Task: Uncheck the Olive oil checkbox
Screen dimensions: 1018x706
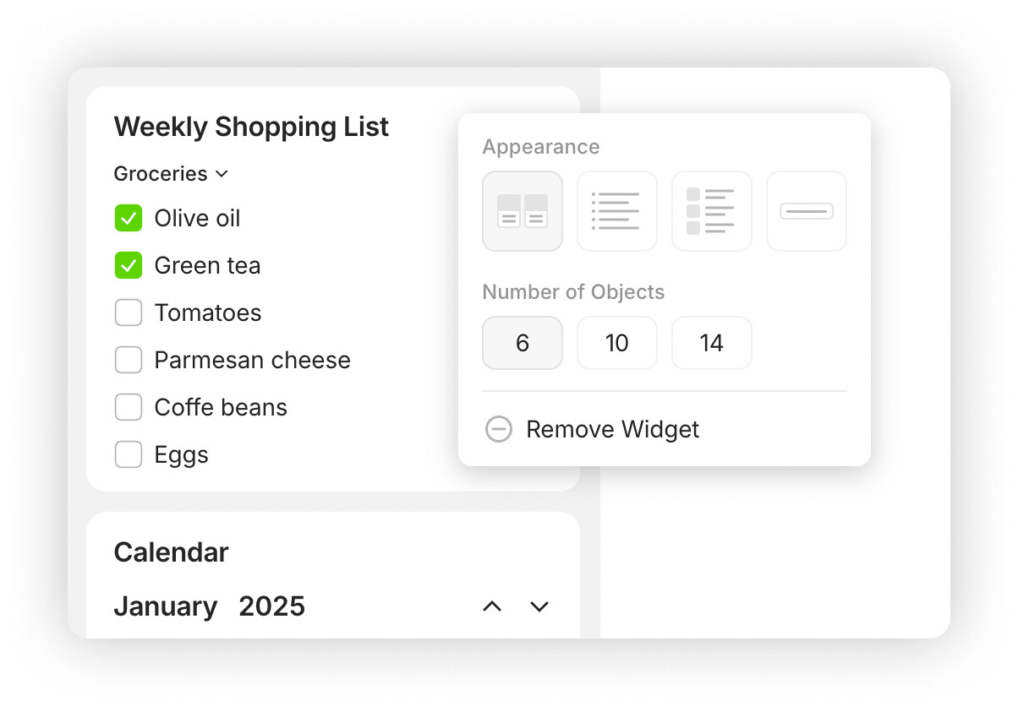Action: click(129, 218)
